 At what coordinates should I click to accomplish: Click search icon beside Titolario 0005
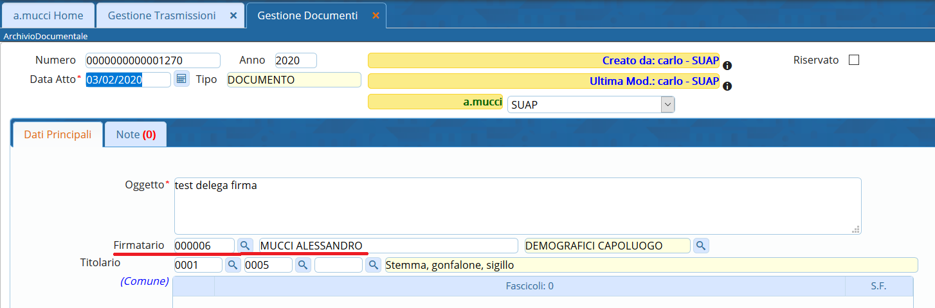(302, 265)
